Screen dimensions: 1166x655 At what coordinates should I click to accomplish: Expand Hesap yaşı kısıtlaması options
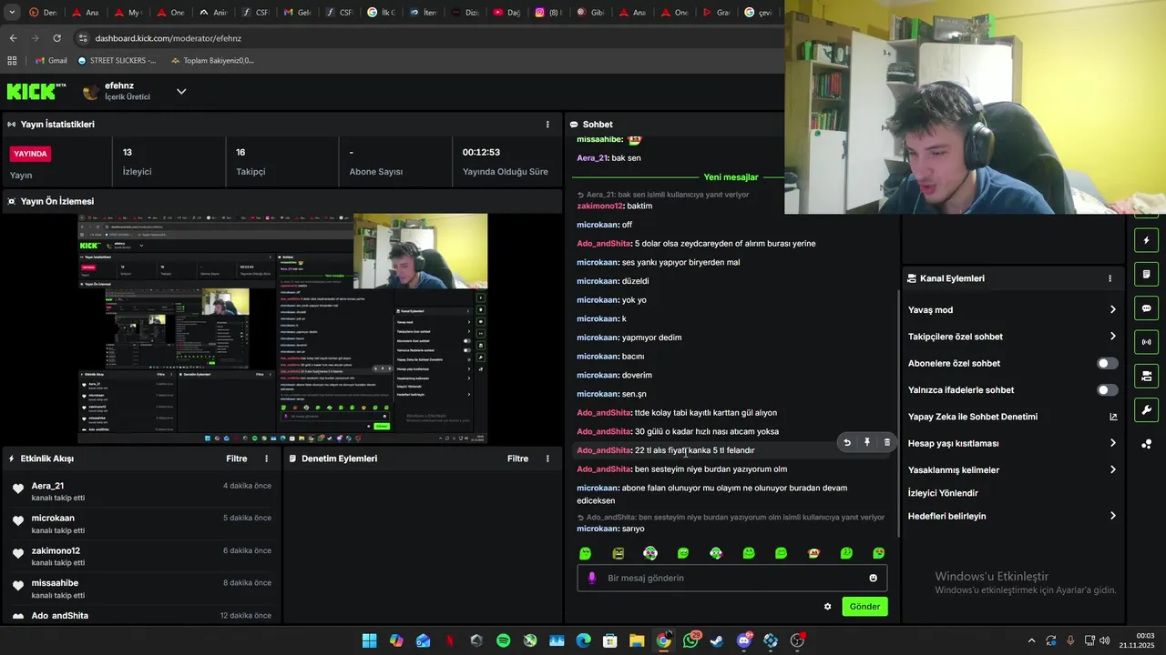coord(1112,443)
